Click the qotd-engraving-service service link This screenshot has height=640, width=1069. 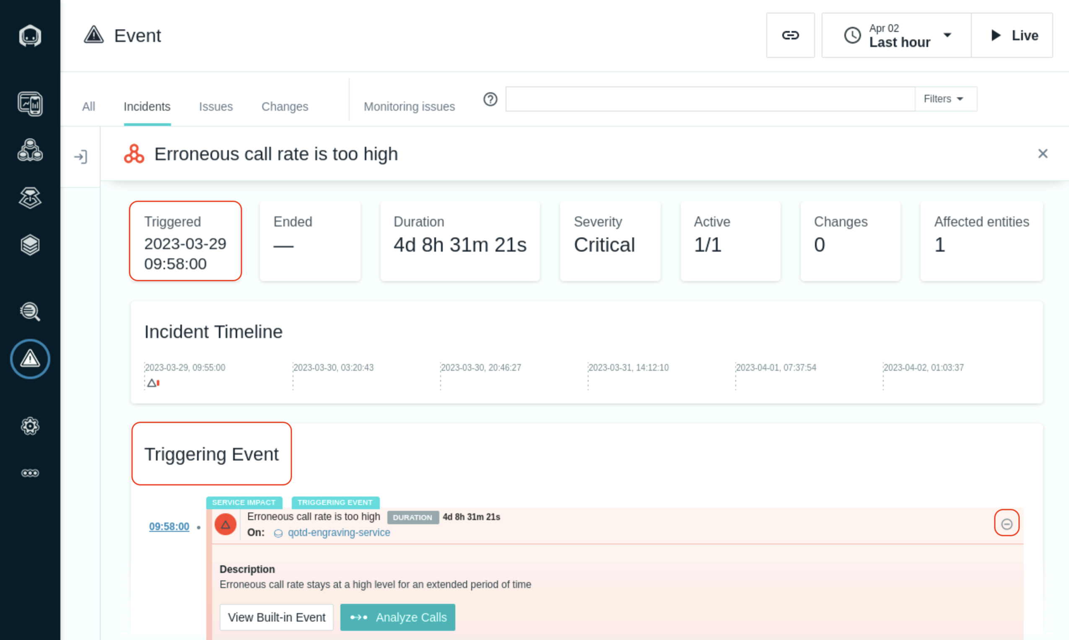pos(339,533)
